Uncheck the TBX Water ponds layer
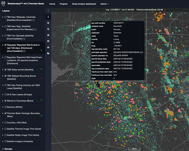Screen dimensions: 189x151 tap(5, 69)
